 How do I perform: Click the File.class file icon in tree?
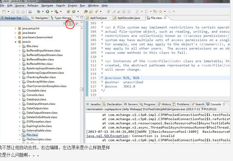tap(24, 135)
